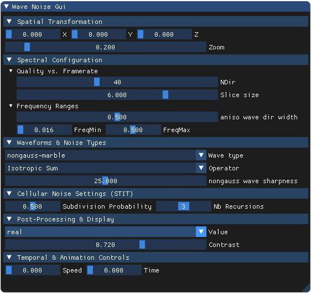
Task: Click the Slice size slider
Action: (117, 95)
